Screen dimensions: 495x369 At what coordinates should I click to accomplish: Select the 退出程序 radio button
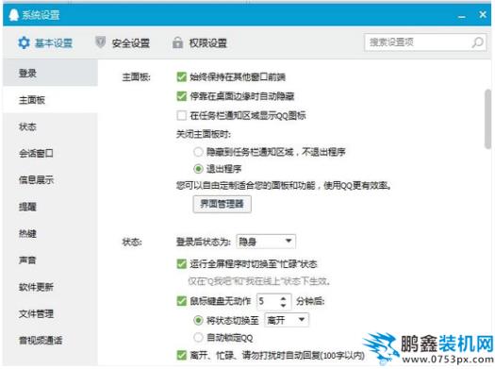[x=198, y=169]
